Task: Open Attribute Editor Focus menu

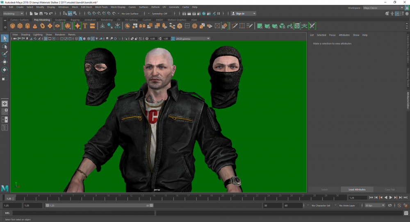Action: coord(333,35)
